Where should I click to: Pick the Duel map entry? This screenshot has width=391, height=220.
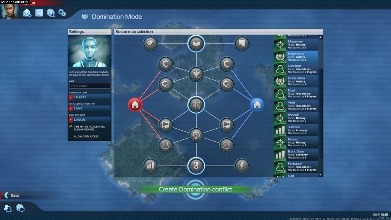coord(296,94)
